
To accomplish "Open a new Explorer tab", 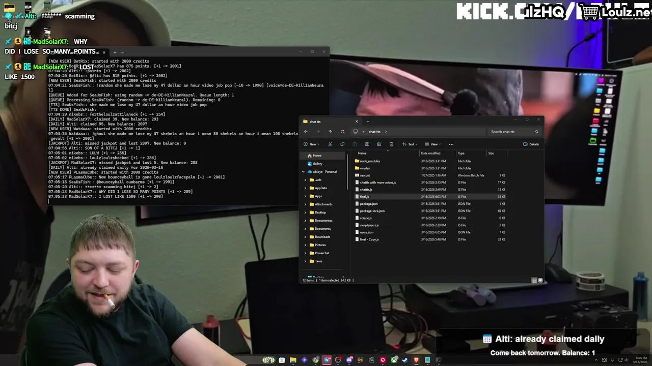I will 368,121.
